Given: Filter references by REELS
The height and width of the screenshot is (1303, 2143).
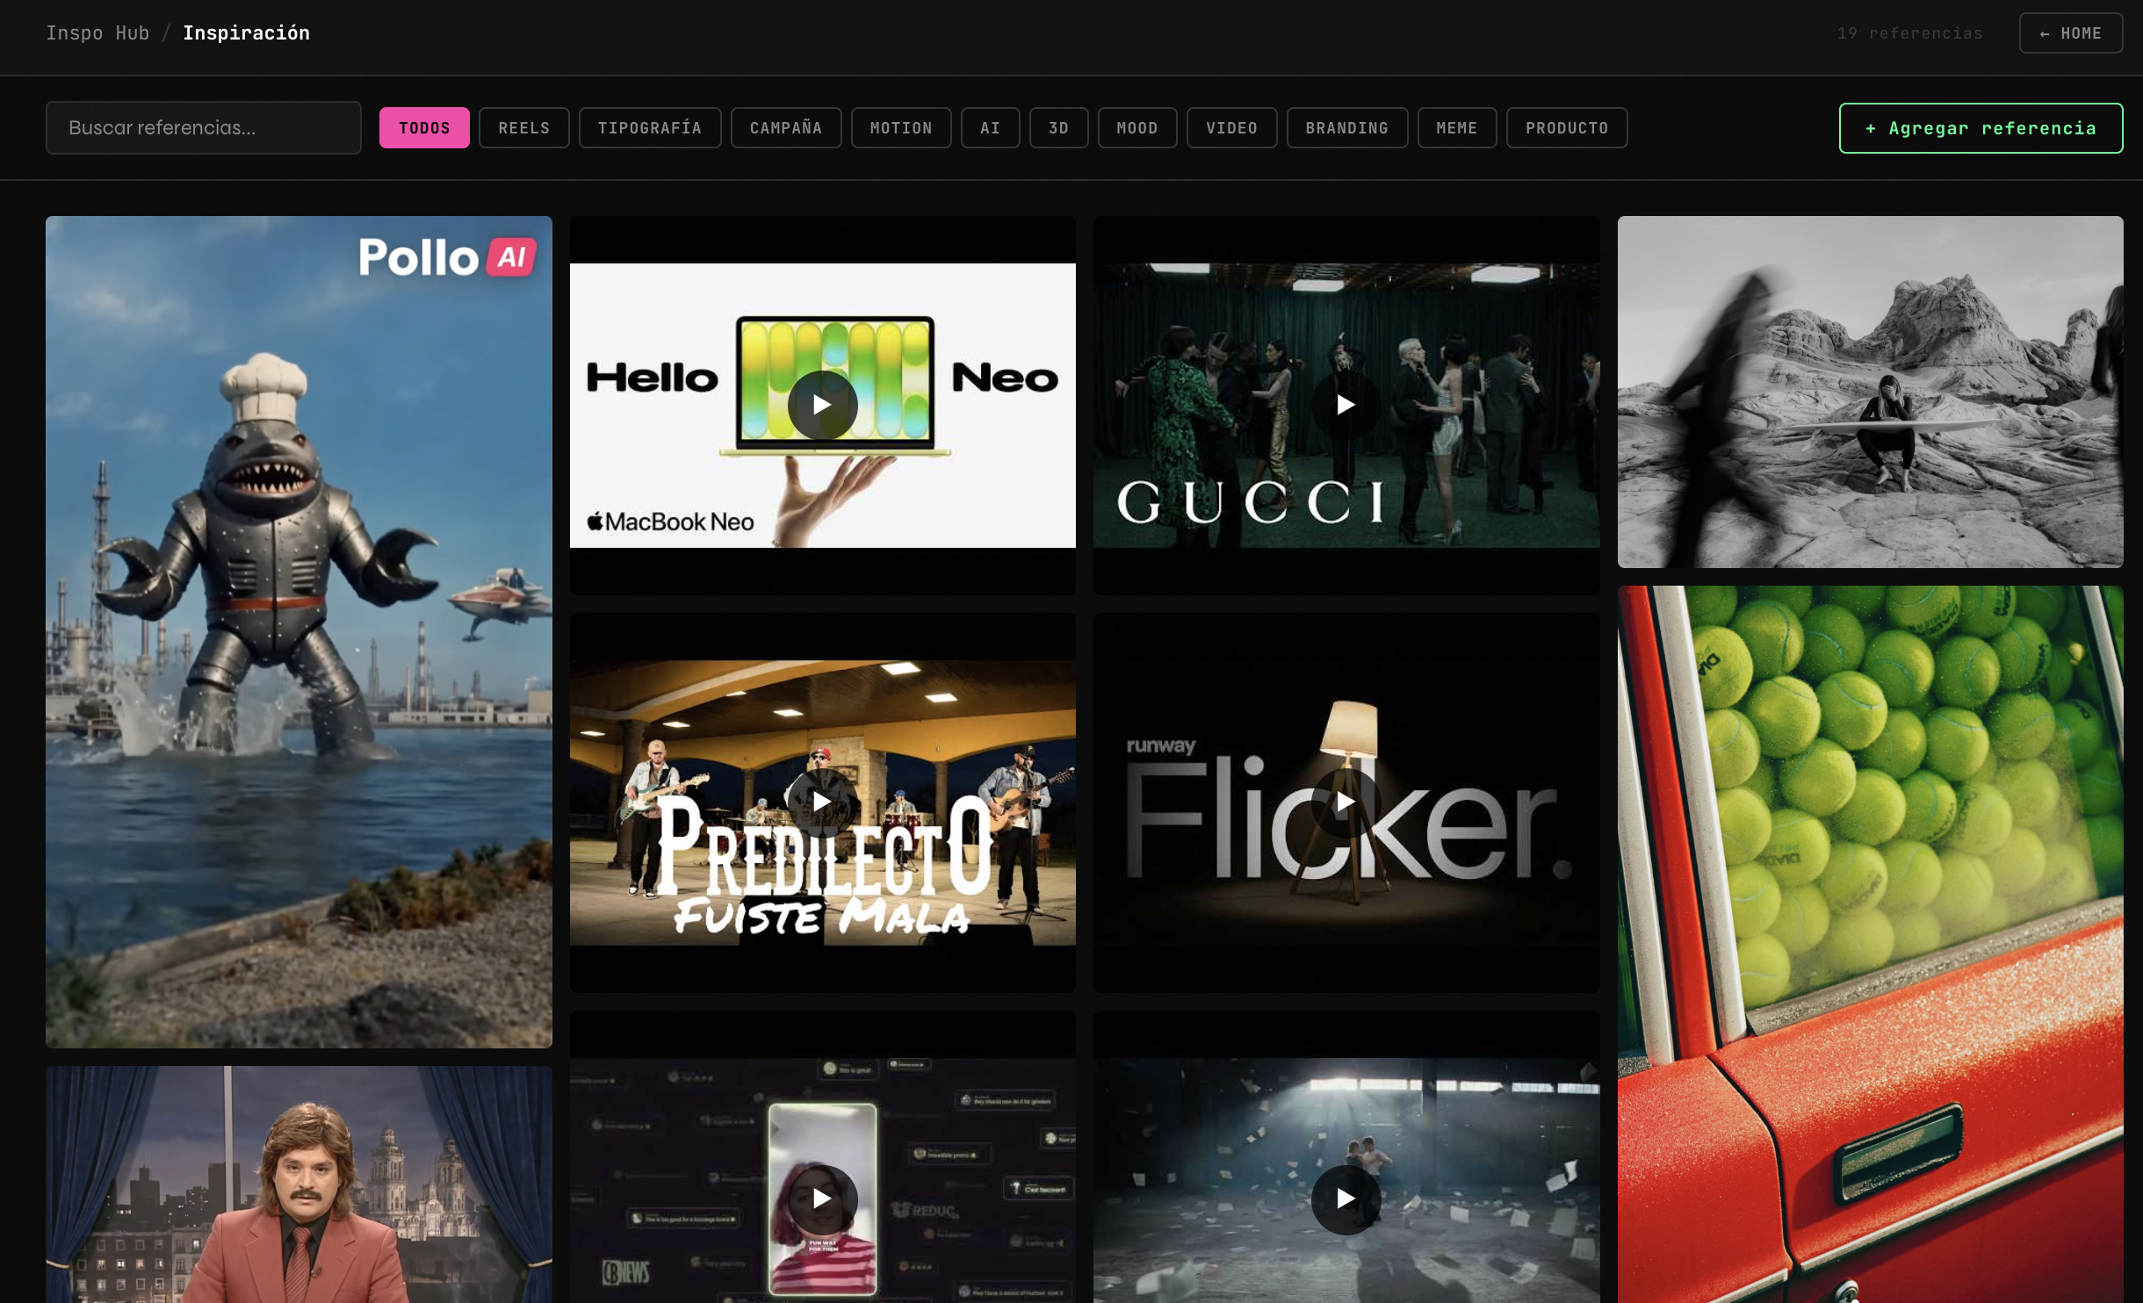Looking at the screenshot, I should click(x=524, y=128).
